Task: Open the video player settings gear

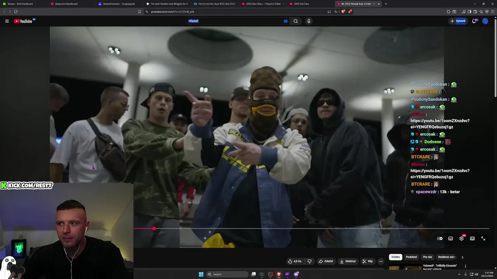Action: [461, 238]
